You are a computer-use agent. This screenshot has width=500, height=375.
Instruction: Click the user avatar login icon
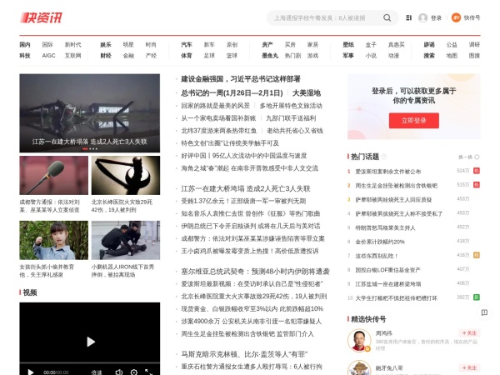(x=422, y=17)
